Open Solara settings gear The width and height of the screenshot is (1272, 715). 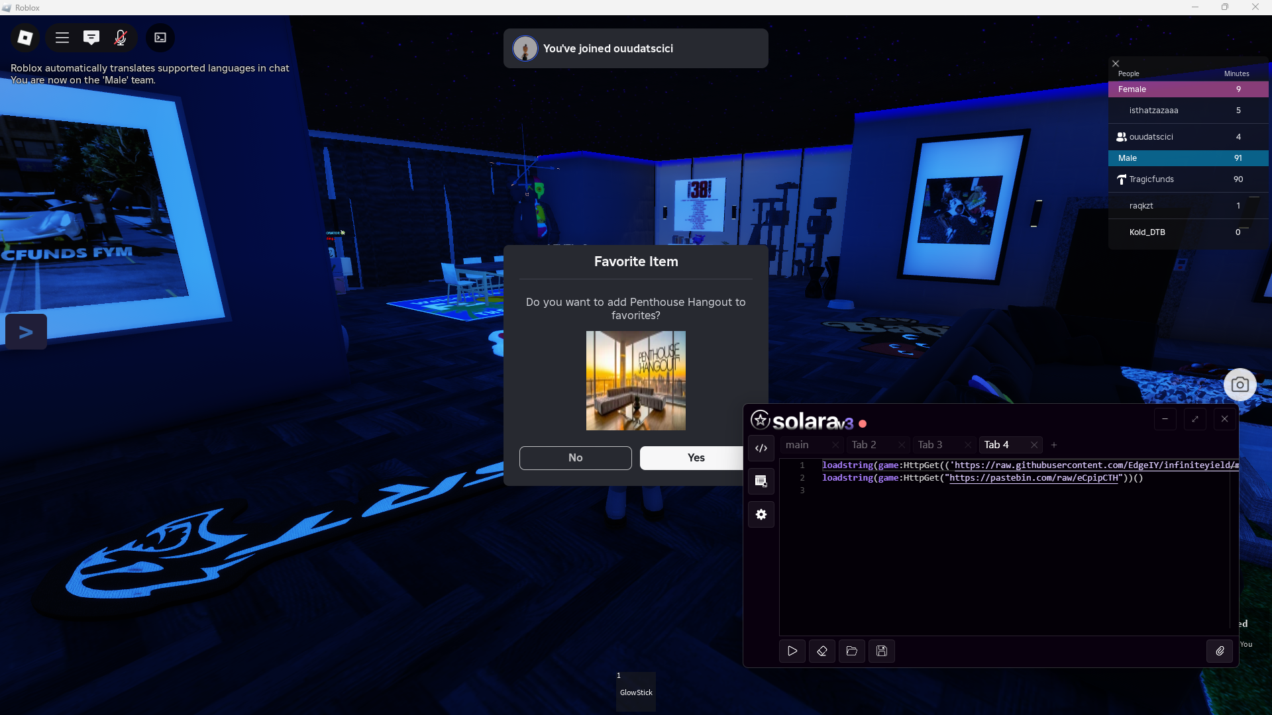pyautogui.click(x=761, y=514)
